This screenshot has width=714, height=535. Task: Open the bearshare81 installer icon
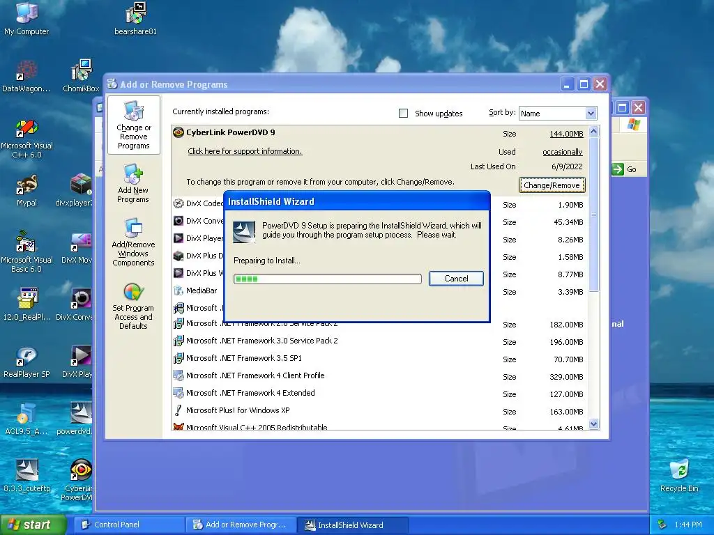tap(135, 18)
